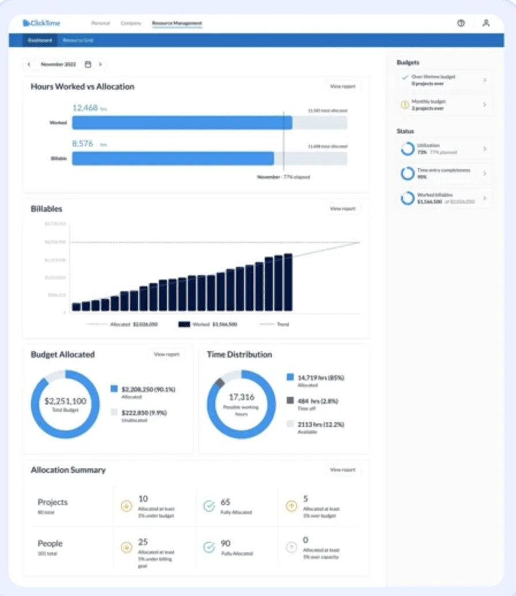Open View report for Allocation Summary

pyautogui.click(x=343, y=469)
